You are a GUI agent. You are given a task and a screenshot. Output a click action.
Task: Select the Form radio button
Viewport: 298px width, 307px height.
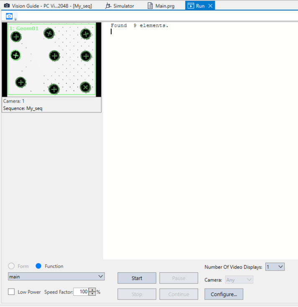pos(11,266)
